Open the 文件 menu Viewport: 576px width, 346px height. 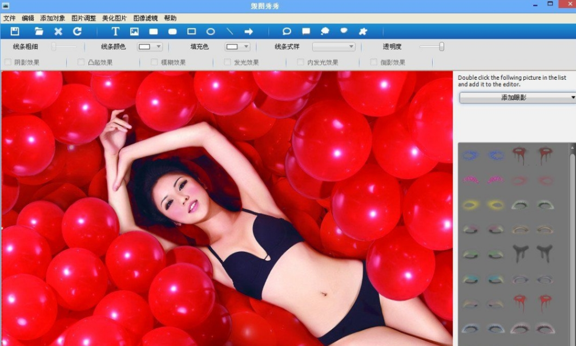pyautogui.click(x=10, y=18)
